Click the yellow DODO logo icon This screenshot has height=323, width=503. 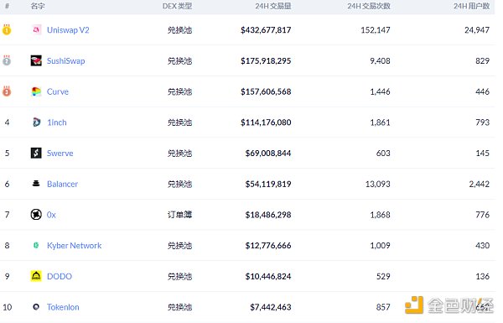click(x=36, y=276)
